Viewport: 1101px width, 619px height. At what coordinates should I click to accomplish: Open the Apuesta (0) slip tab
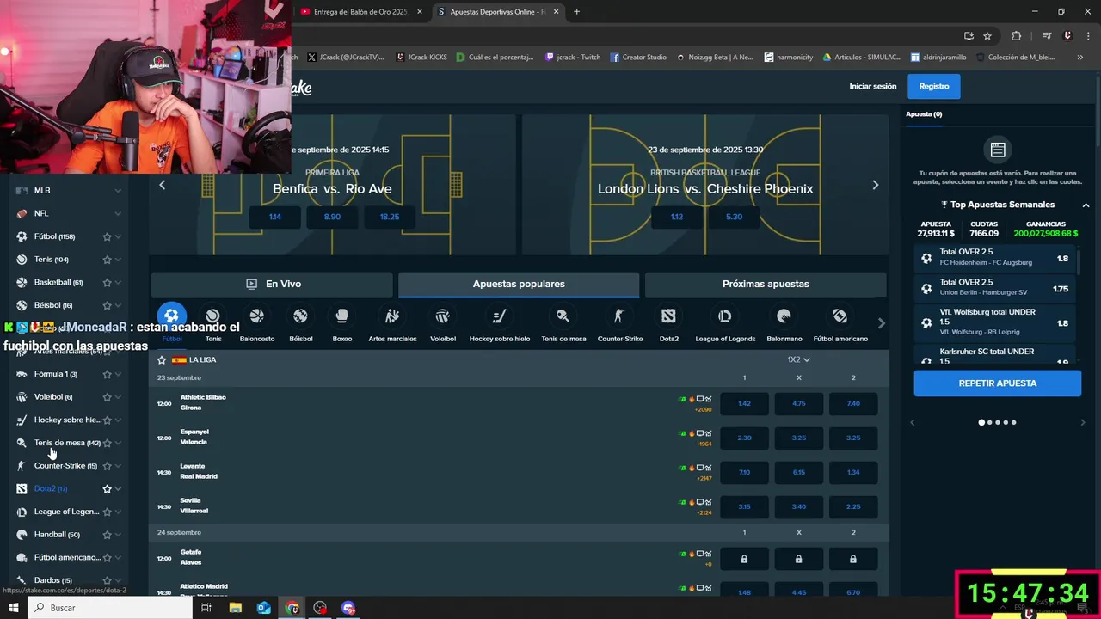point(924,114)
